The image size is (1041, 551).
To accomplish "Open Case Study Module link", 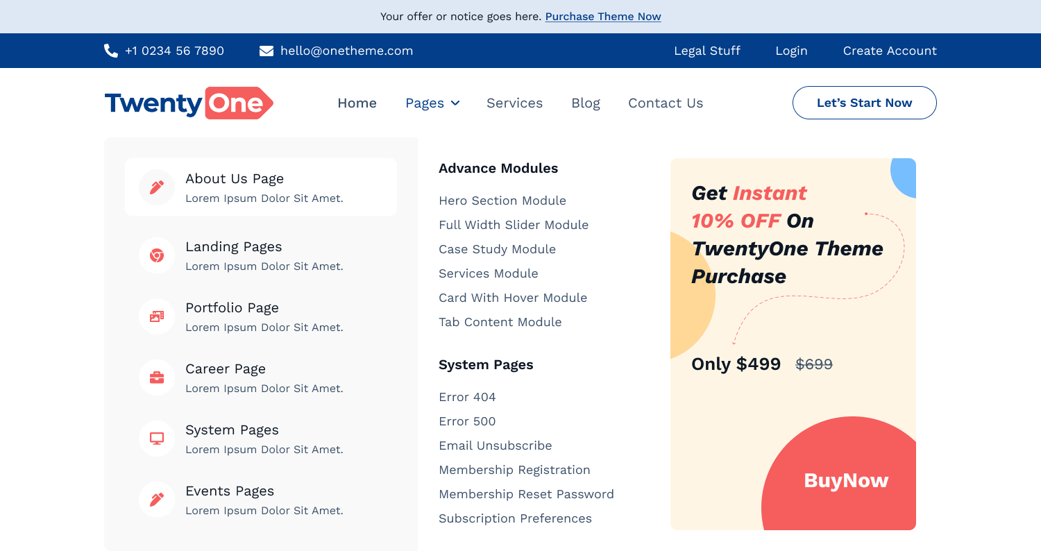I will click(497, 249).
